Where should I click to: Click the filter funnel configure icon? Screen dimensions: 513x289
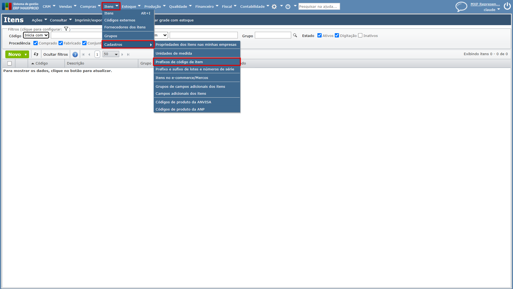(x=66, y=29)
